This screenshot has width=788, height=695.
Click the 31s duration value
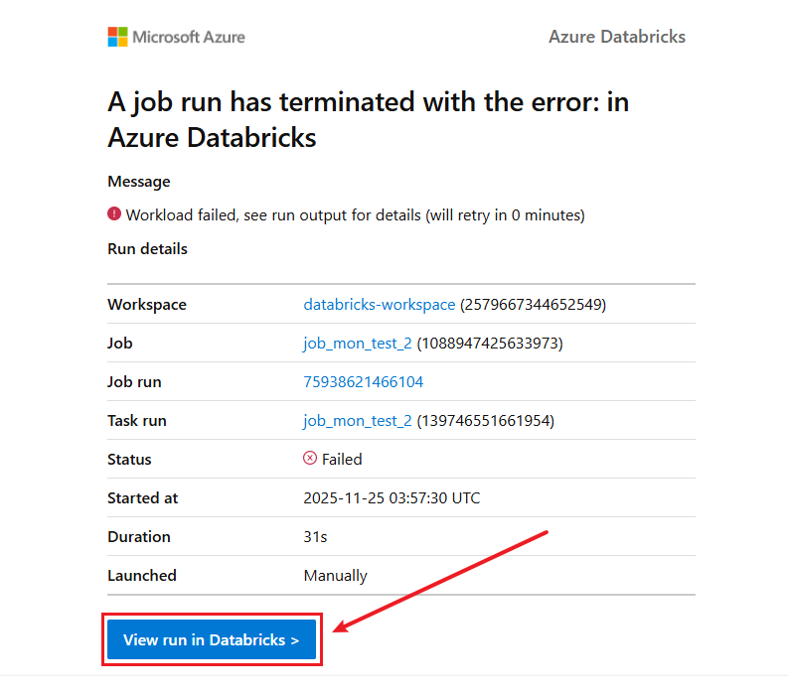tap(315, 537)
